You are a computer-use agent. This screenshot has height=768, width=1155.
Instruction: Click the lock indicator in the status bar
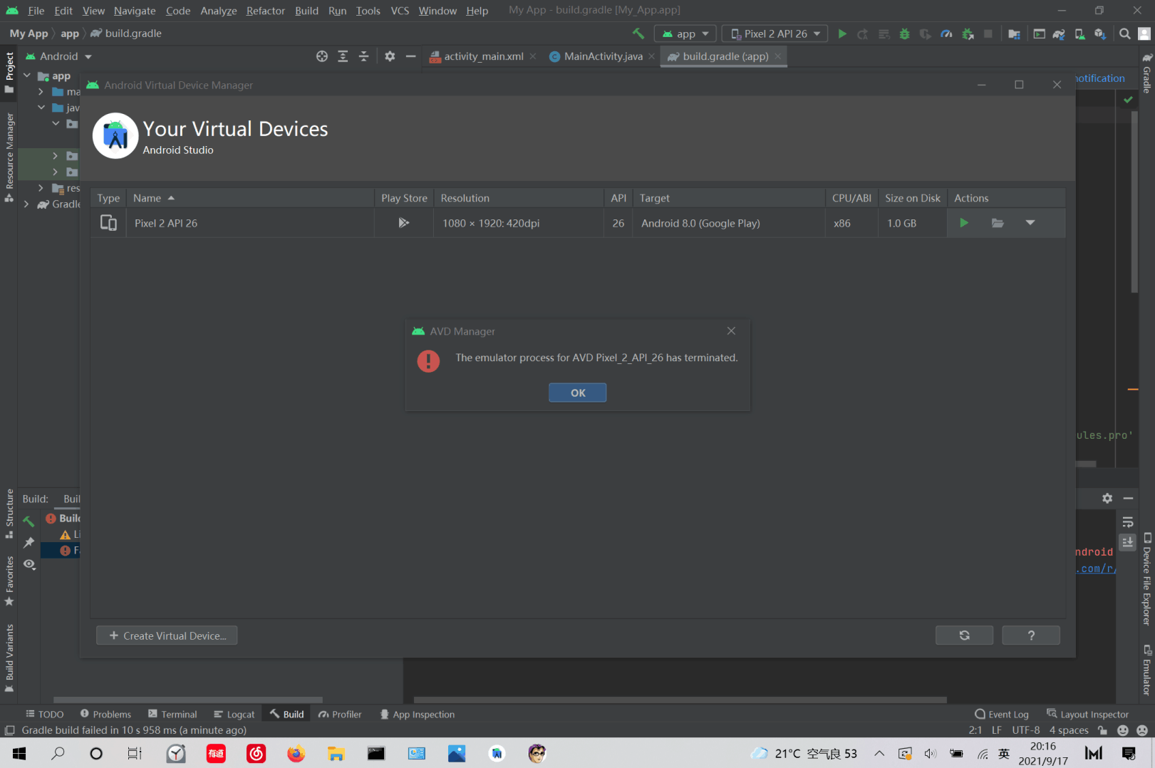tap(1102, 730)
